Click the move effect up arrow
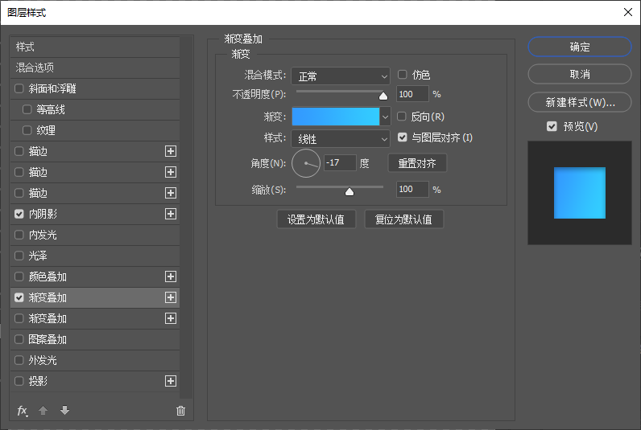 43,411
